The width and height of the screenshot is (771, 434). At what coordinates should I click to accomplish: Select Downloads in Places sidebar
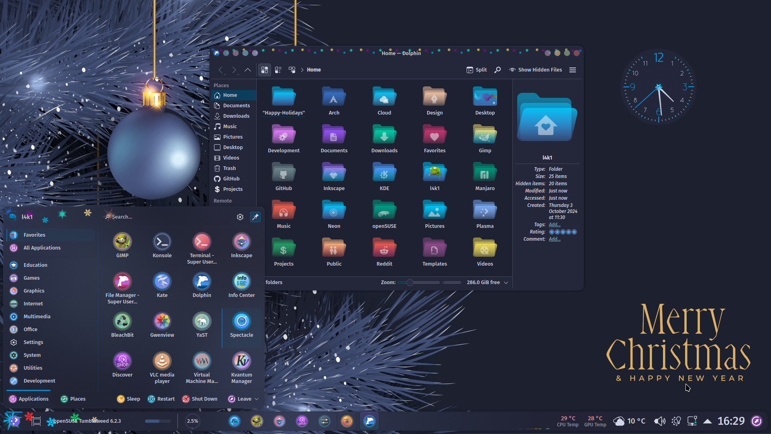pos(233,116)
